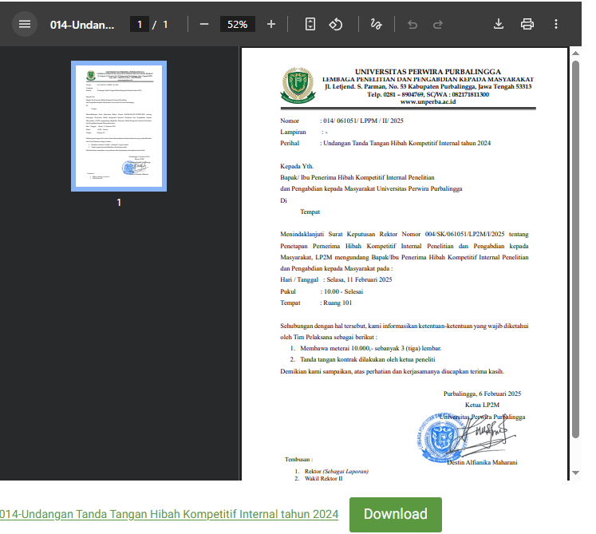
Task: Open the more actions three-dot menu
Action: 555,24
